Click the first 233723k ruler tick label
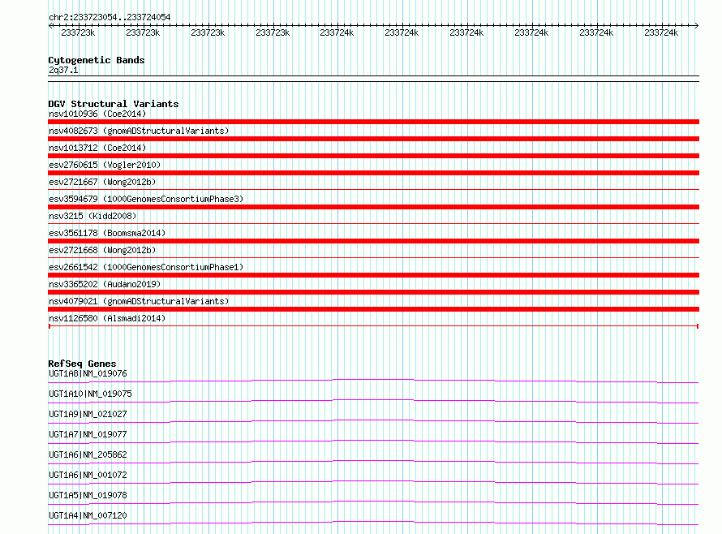722x534 pixels. [x=78, y=32]
